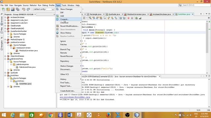Screen dimensions: 211x118
Task: Click the Stop Macro Recording icon
Action: [x=132, y=18]
